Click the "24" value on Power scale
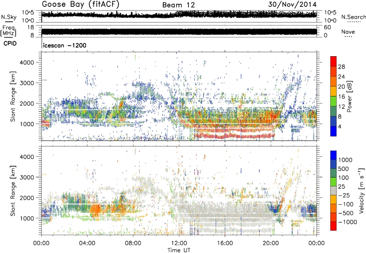The height and width of the screenshot is (253, 366). coord(341,77)
